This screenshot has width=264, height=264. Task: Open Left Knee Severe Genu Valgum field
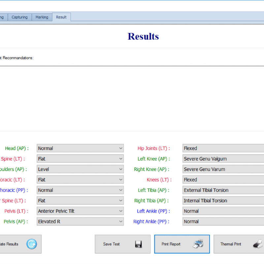pyautogui.click(x=223, y=159)
